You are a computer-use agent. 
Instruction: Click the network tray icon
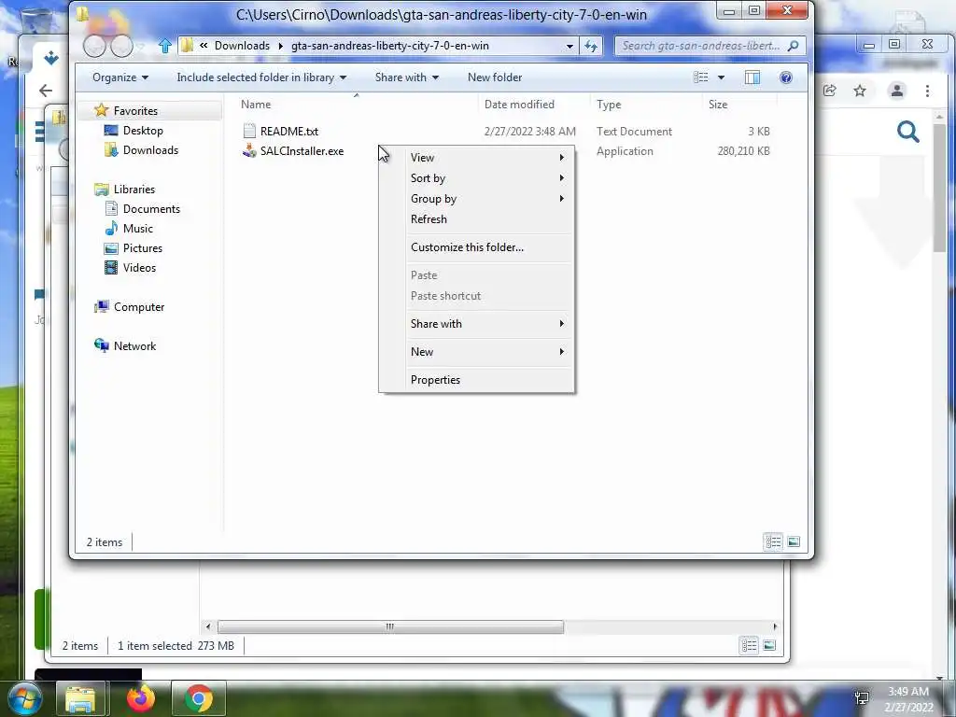(x=862, y=697)
